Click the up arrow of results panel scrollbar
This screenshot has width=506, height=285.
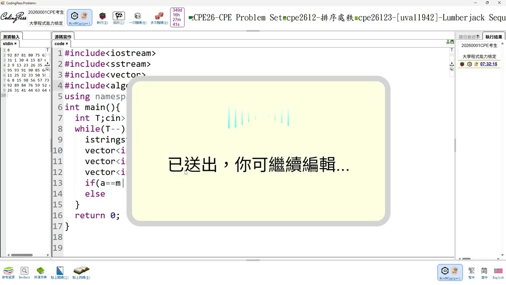502,44
